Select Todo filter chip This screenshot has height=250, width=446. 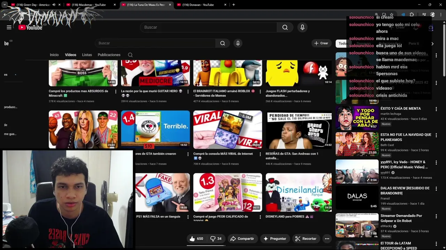click(x=343, y=43)
